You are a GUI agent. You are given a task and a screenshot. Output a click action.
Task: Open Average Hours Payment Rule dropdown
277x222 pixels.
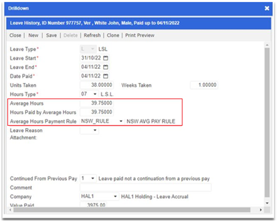[121, 121]
